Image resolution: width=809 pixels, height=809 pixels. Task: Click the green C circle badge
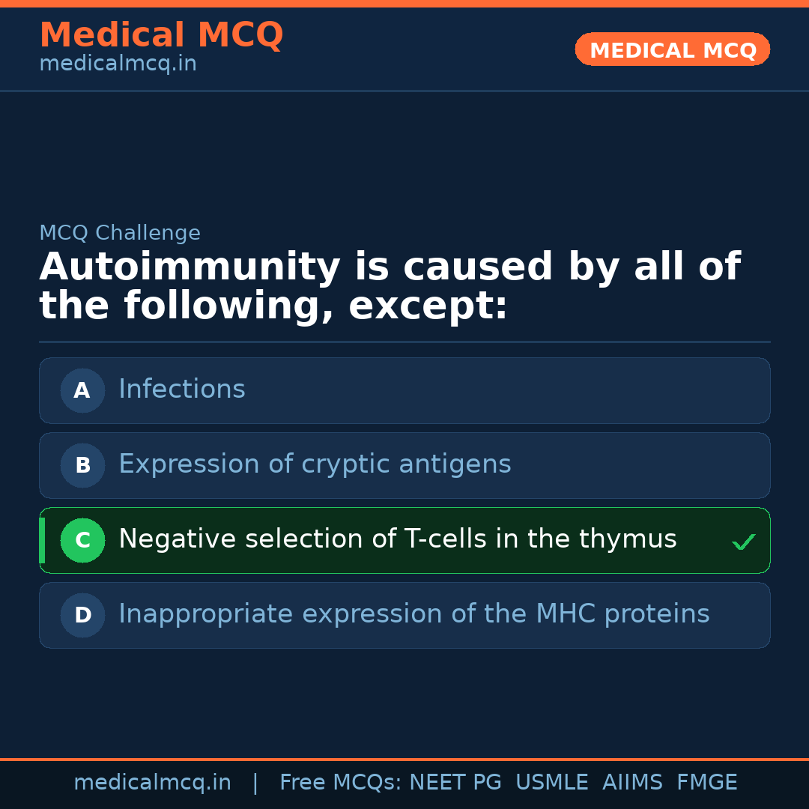coord(82,540)
